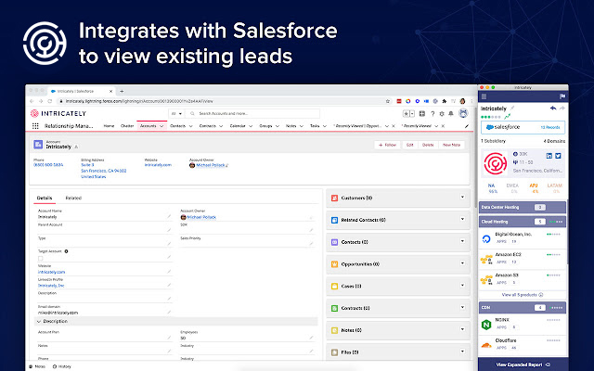The width and height of the screenshot is (594, 371).
Task: Click the user avatar in Salesforce header
Action: [463, 113]
